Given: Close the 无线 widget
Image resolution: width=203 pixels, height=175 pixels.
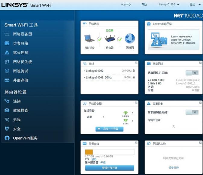Looking at the screenshot, I should tap(136, 63).
